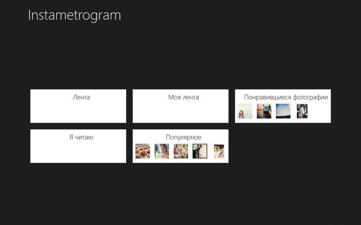Click the Понравившиеся фотографии heading
Viewport: 361px width, 225px height.
click(x=286, y=97)
